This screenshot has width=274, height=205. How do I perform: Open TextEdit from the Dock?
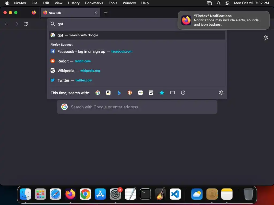(130, 194)
